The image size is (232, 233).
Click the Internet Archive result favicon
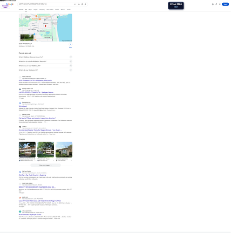point(20,115)
